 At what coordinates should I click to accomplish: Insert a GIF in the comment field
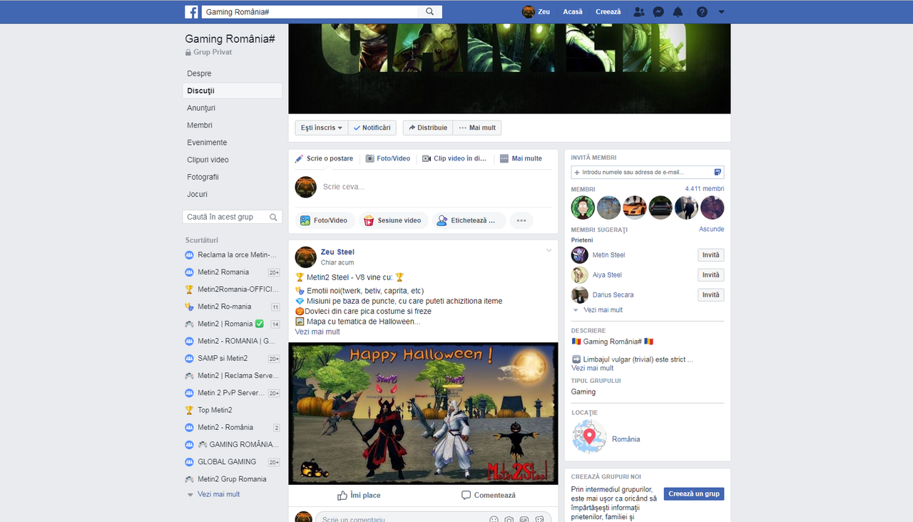click(x=524, y=519)
